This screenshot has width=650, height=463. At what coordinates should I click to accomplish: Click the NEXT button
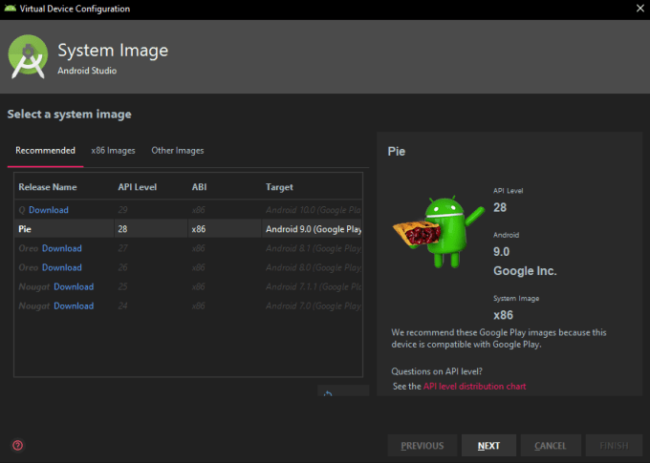click(x=488, y=446)
